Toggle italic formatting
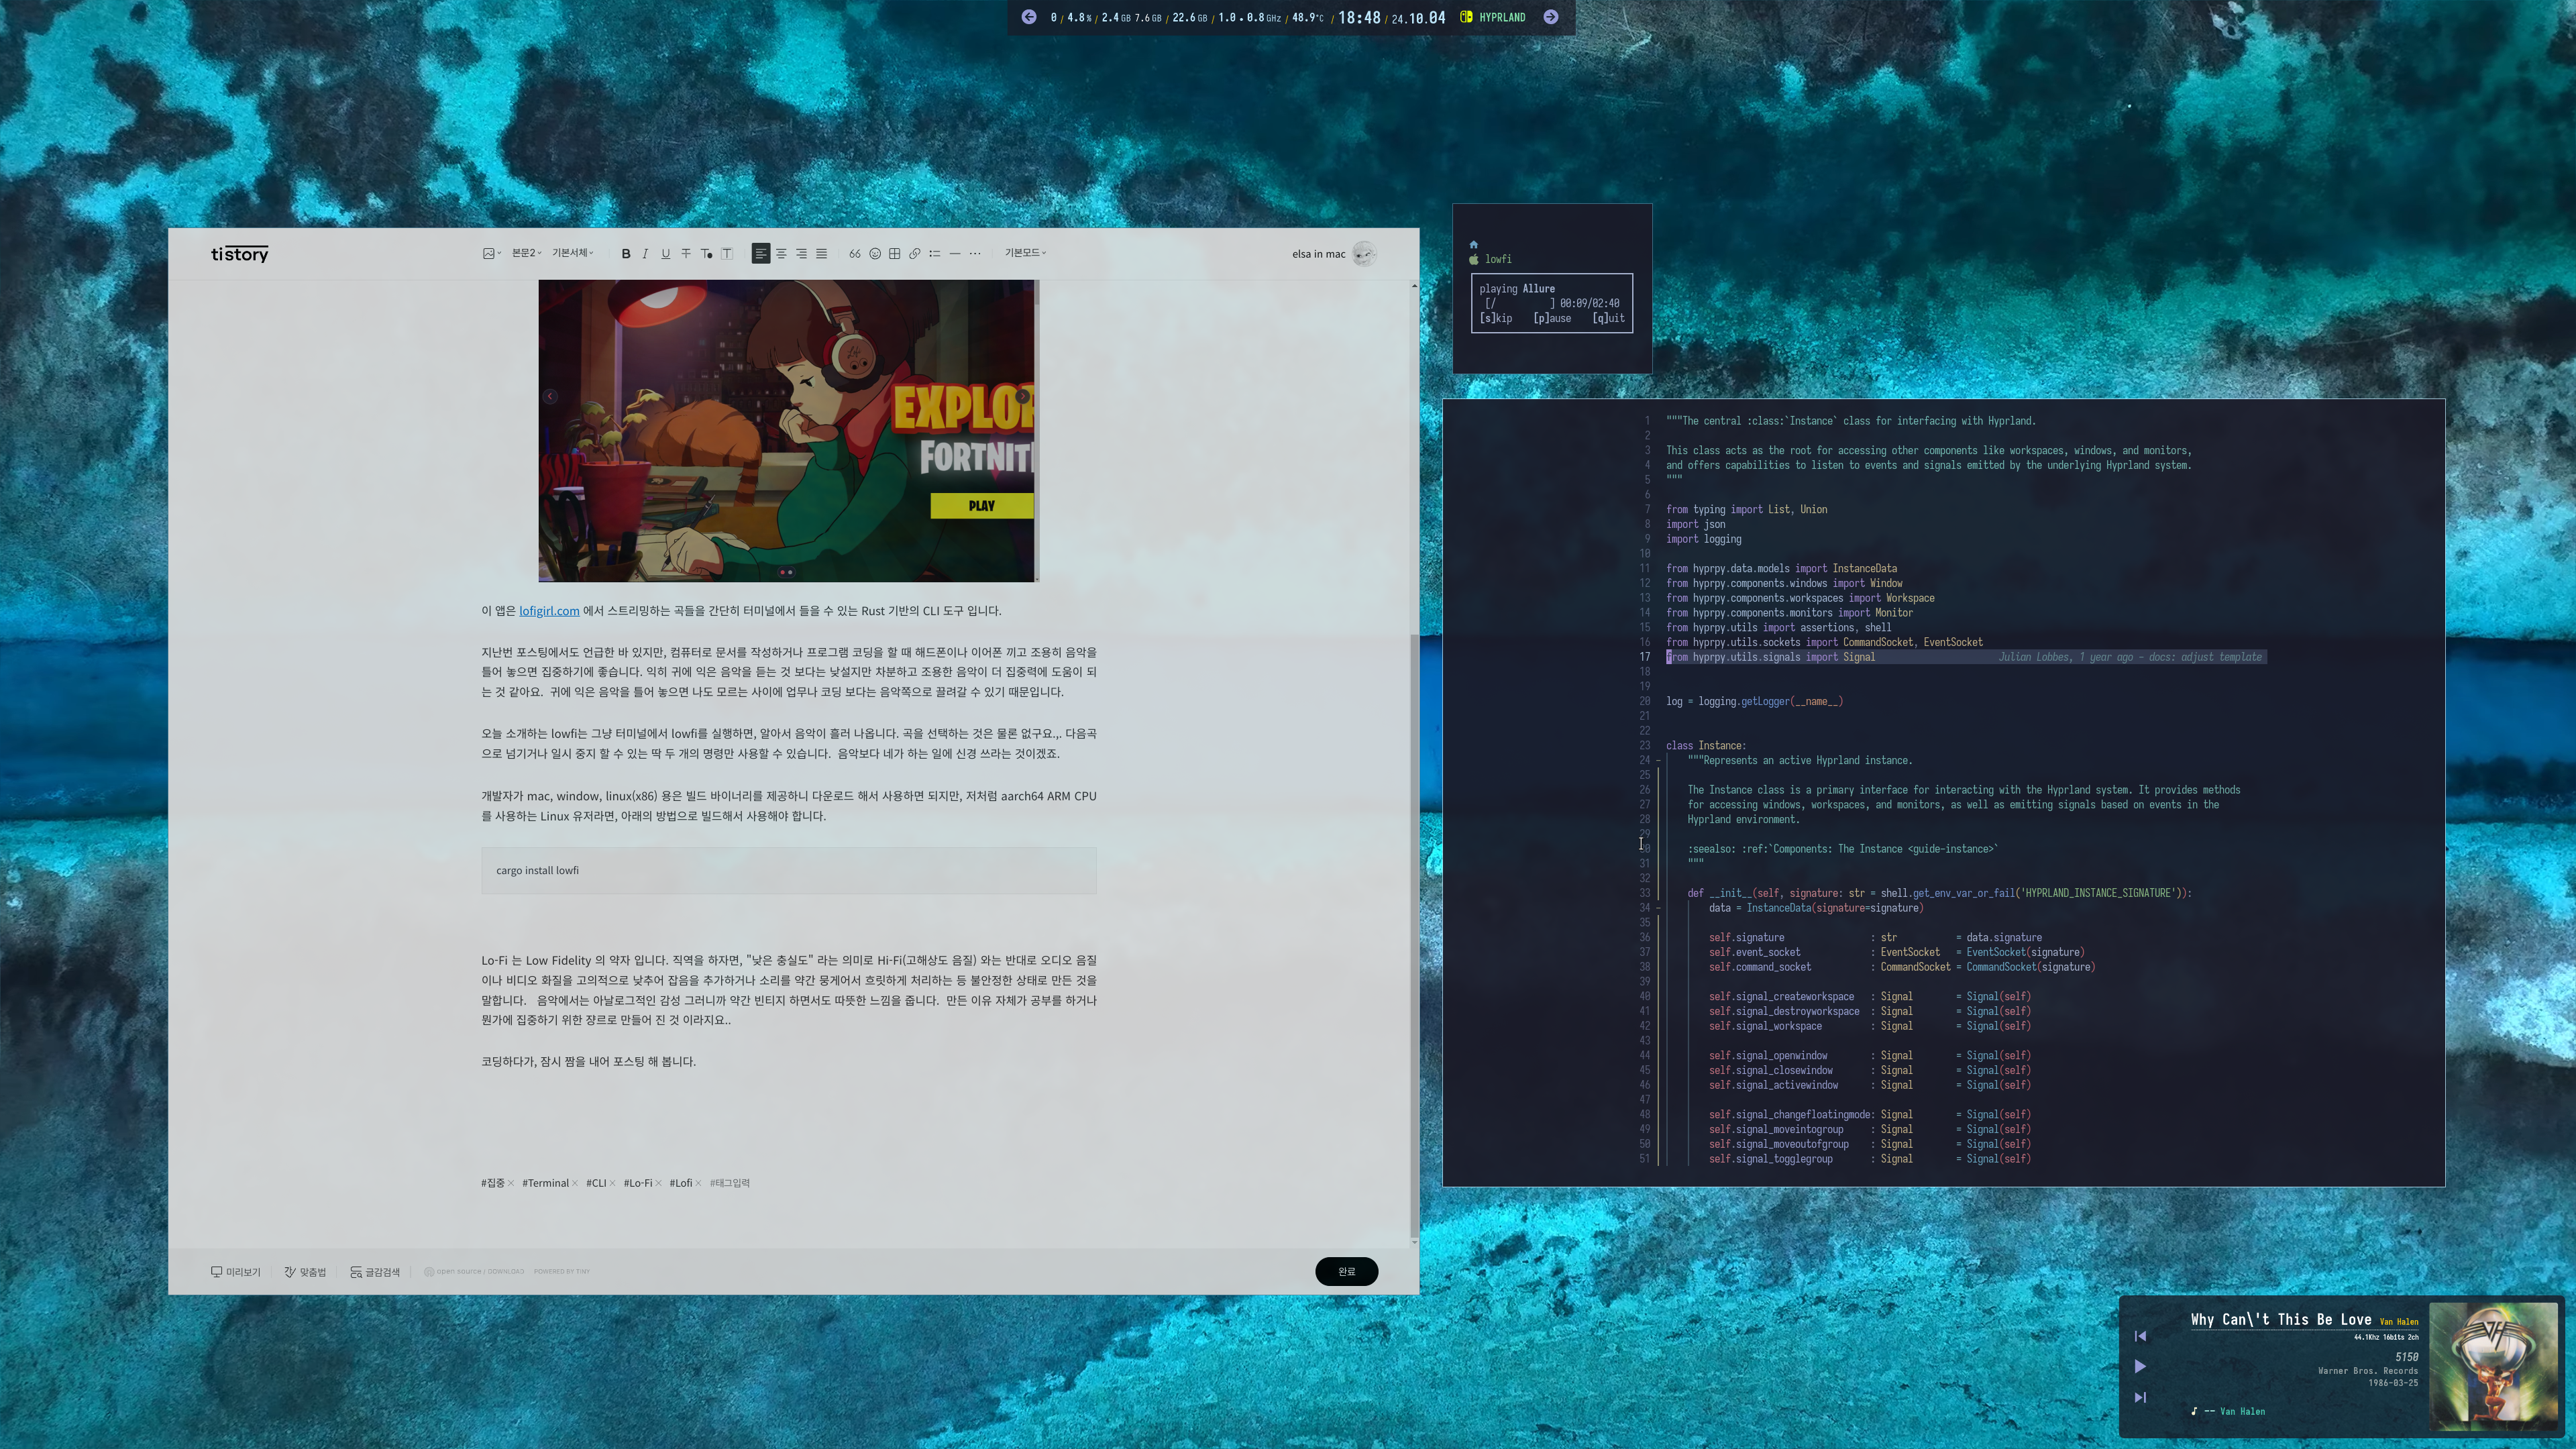This screenshot has width=2576, height=1449. 645,254
